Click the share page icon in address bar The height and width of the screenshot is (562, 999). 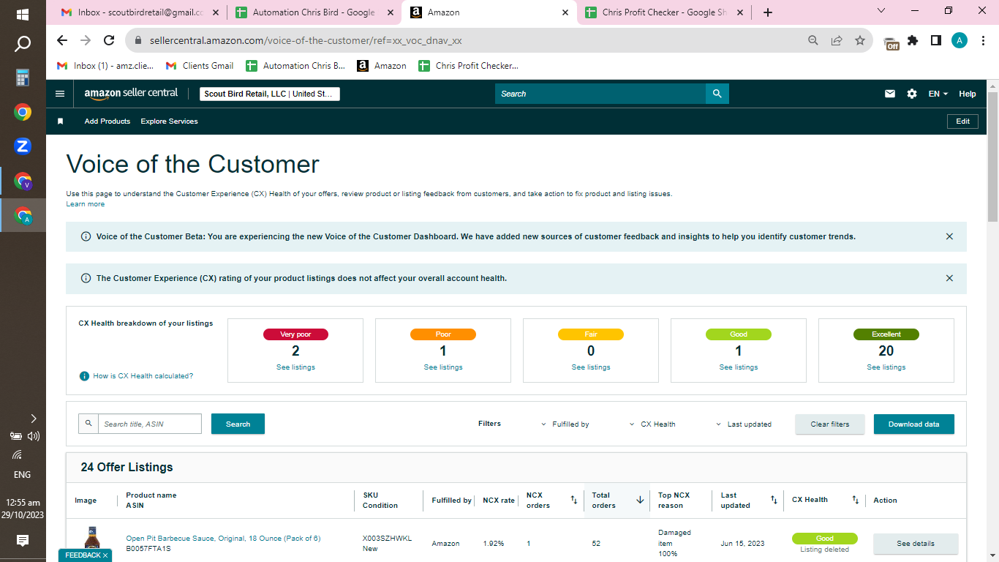point(837,41)
